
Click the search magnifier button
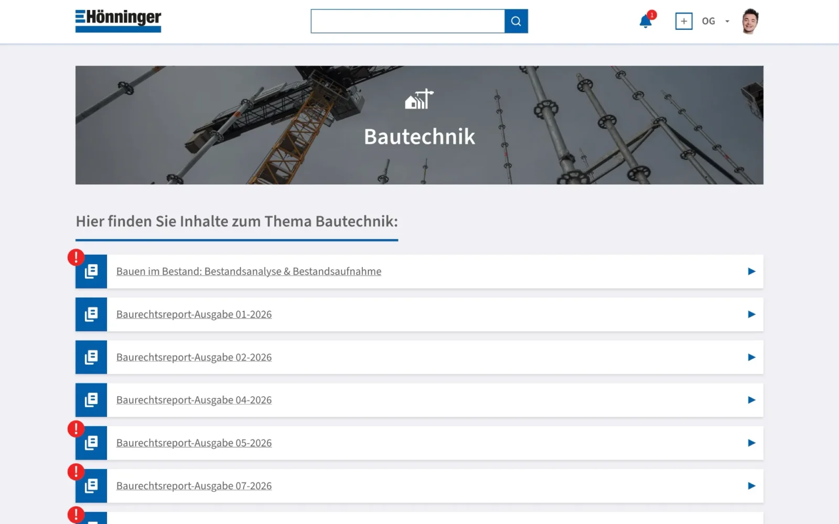click(516, 21)
